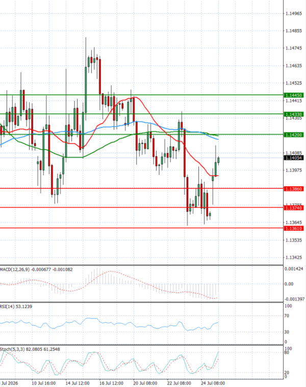The width and height of the screenshot is (306, 387).
Task: Click the 1.13740 red support label
Action: (x=293, y=208)
